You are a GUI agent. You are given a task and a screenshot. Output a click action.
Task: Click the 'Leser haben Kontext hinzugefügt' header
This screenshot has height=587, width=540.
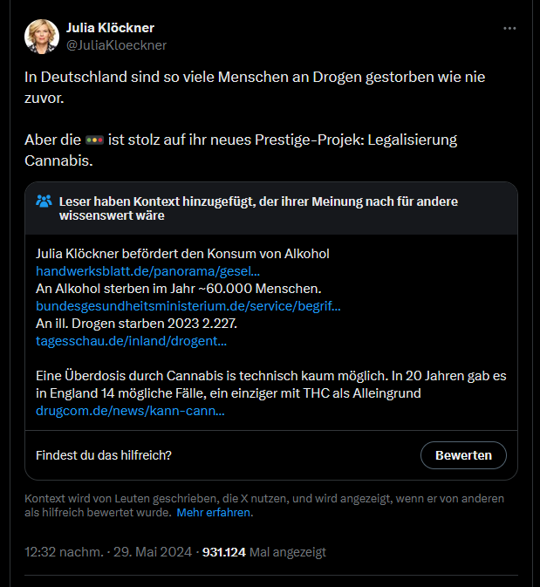258,208
